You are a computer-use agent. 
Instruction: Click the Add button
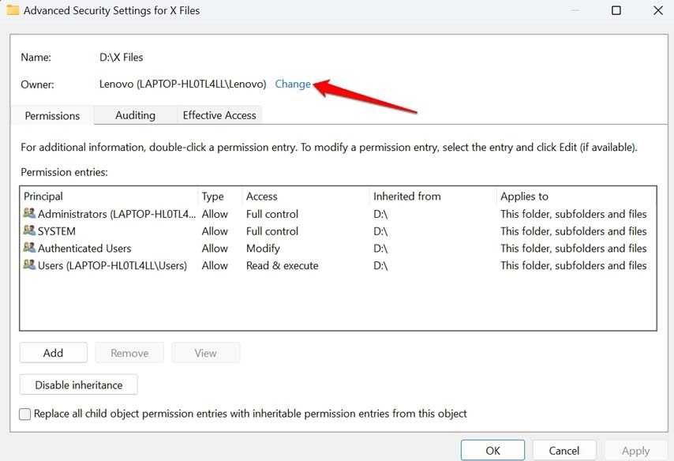pos(54,353)
